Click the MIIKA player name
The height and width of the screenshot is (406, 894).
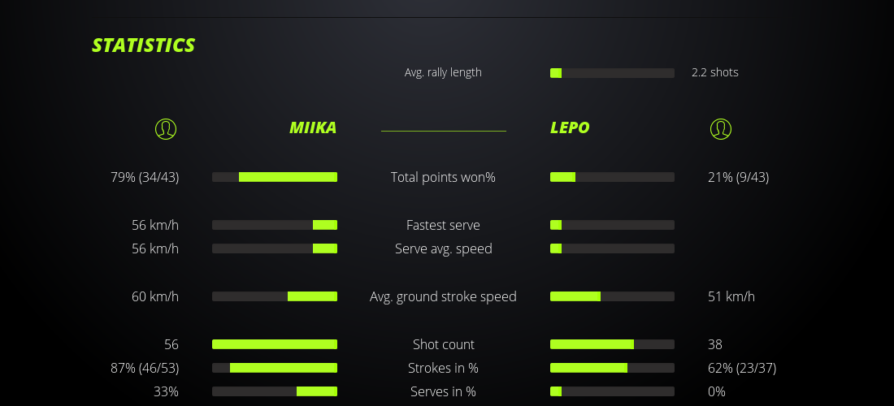point(313,128)
